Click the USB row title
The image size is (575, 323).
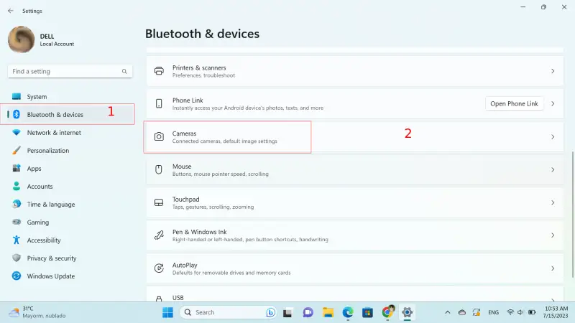click(178, 298)
